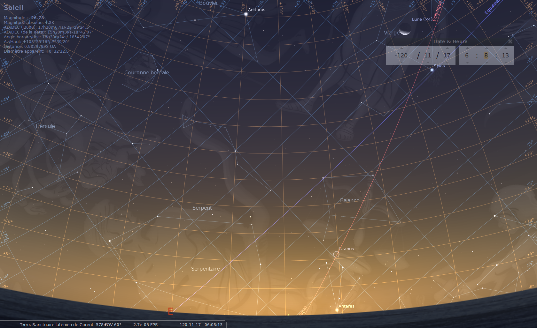Screen dimensions: 537x328
Task: Increment the day value with up arrow
Action: 447,48
